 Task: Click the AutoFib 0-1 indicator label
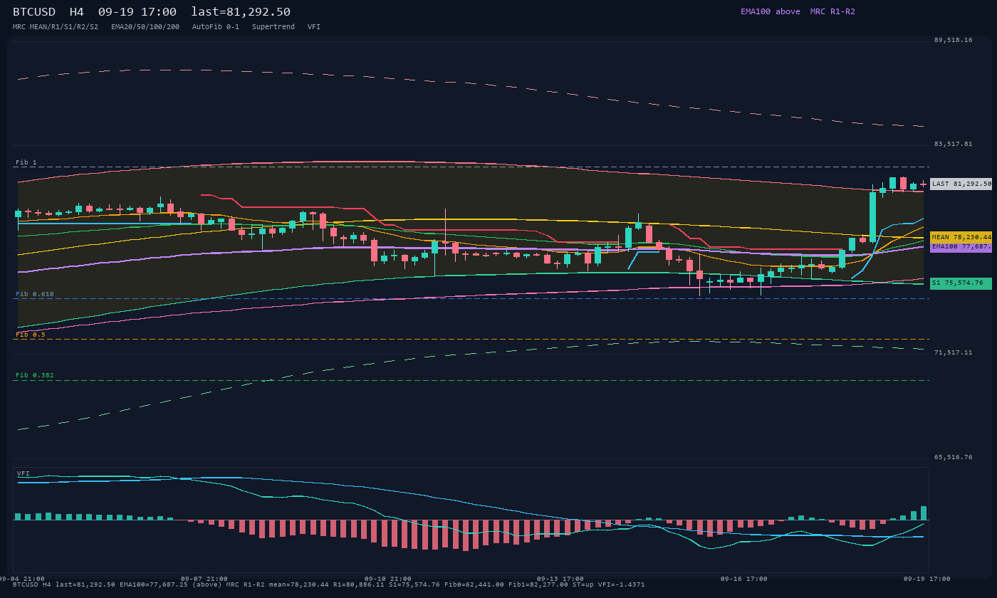click(x=216, y=27)
